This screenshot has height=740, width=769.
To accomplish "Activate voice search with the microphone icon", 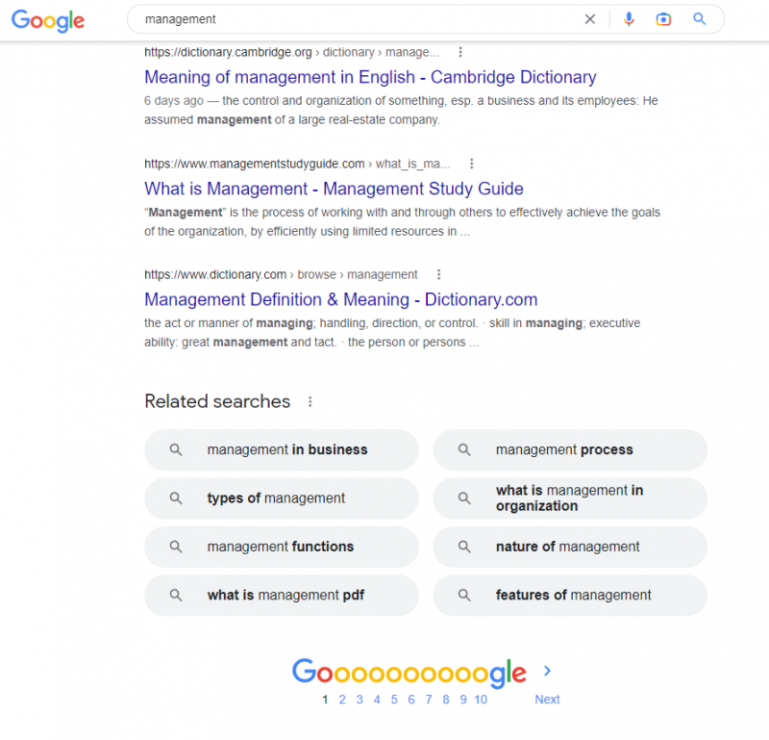I will [629, 18].
